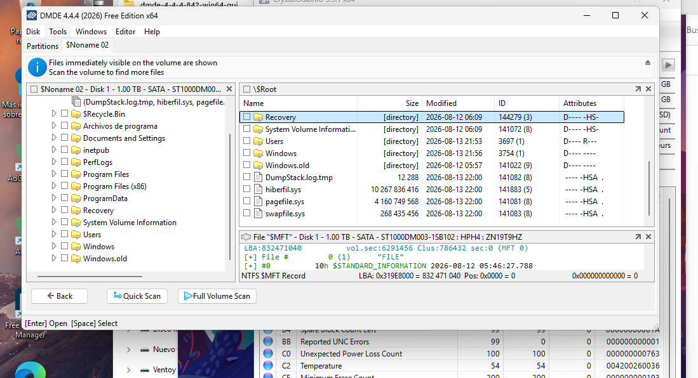Detach the $MFT file viewer panel
698x378 pixels.
coord(638,237)
